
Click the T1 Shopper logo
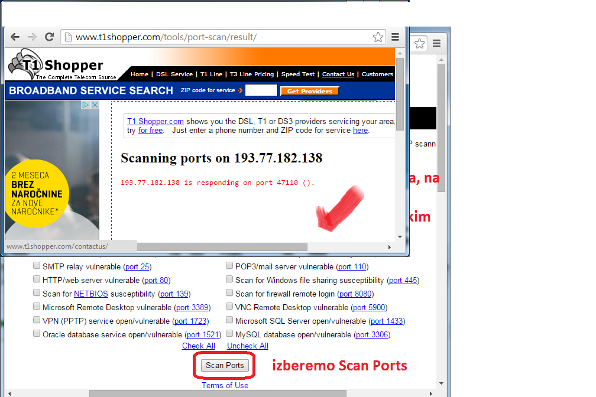click(62, 66)
